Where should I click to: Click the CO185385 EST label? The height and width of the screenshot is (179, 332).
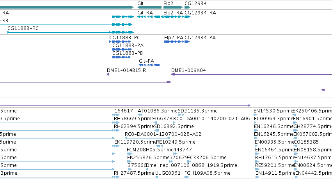306,142
